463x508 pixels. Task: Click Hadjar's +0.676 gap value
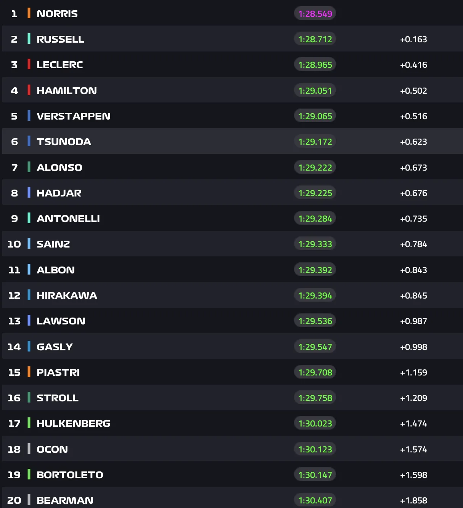tap(413, 193)
